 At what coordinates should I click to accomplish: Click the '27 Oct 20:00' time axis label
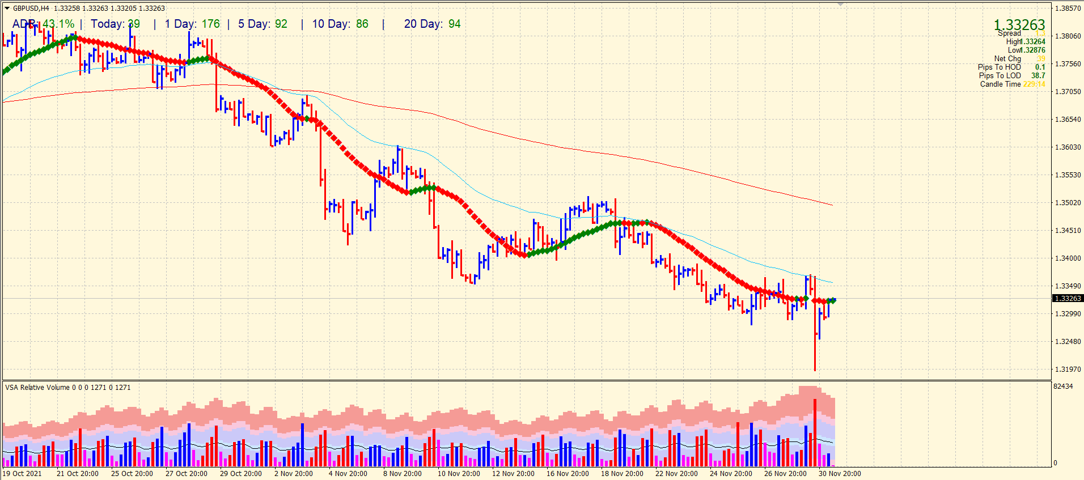pyautogui.click(x=187, y=474)
